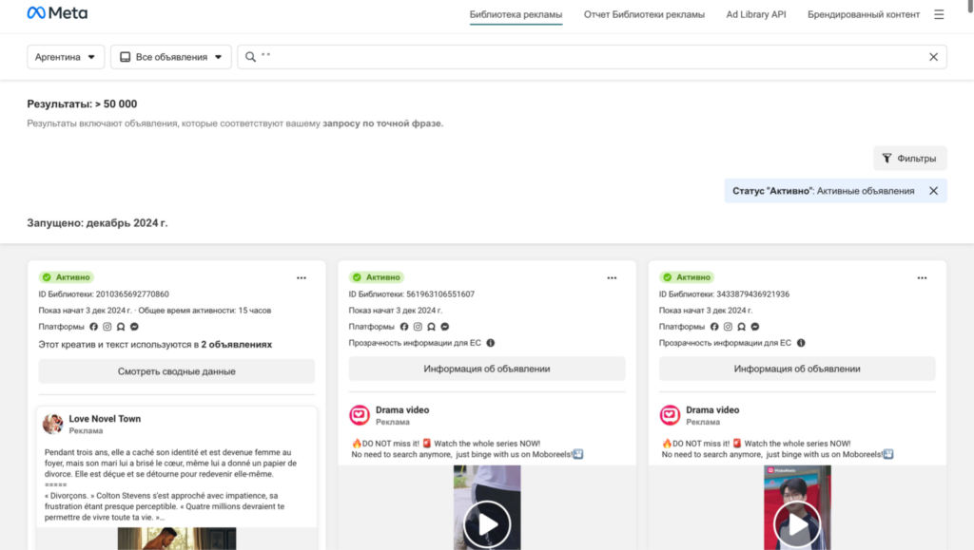Image resolution: width=974 pixels, height=550 pixels.
Task: Click Instagram icon on ad 3433879436921936
Action: [x=728, y=327]
